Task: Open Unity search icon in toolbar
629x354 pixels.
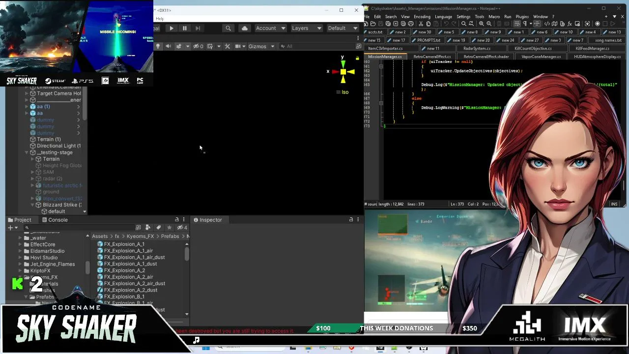Action: click(x=228, y=28)
